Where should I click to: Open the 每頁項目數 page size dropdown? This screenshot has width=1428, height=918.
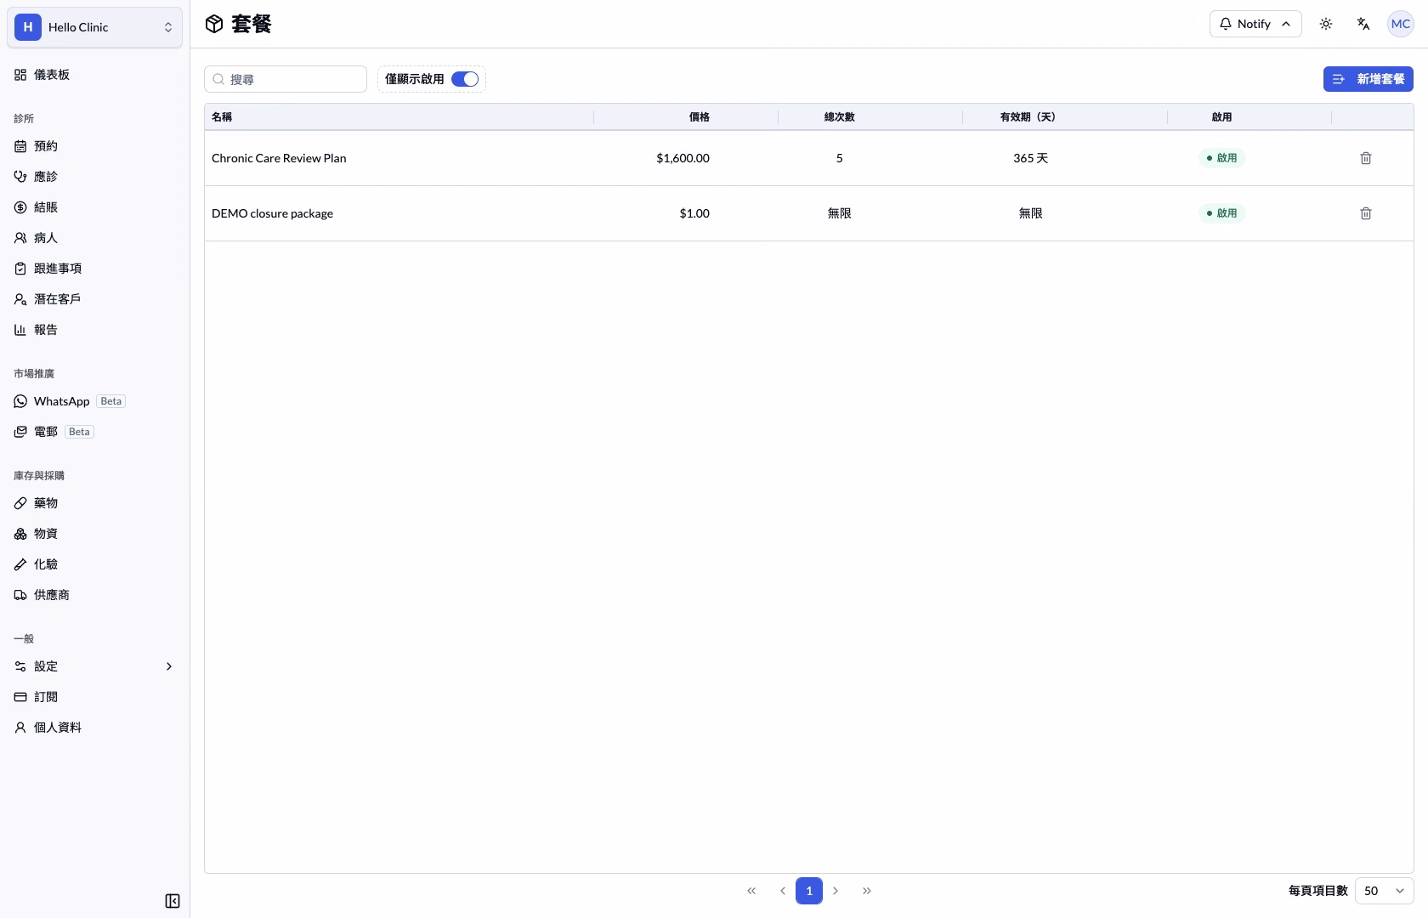1384,891
